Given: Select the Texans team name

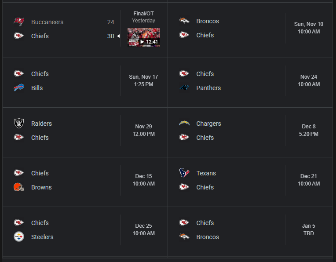Looking at the screenshot, I should [206, 173].
